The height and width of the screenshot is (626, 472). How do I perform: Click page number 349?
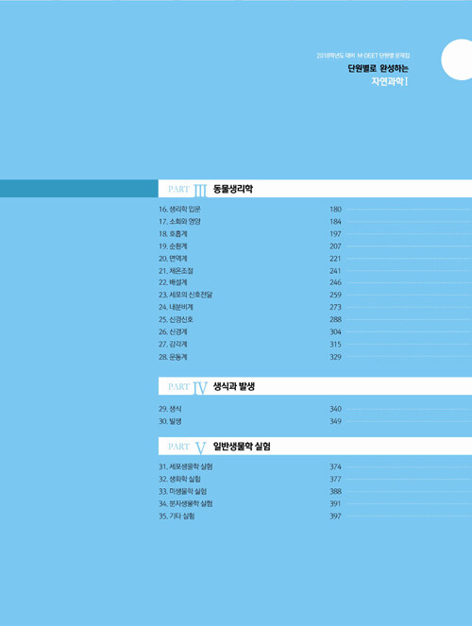335,421
